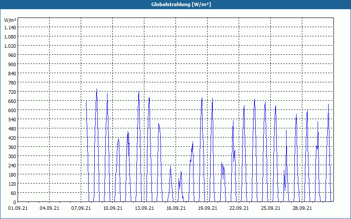Click the 600 y-axis value
The height and width of the screenshot is (219, 351).
(x=12, y=110)
